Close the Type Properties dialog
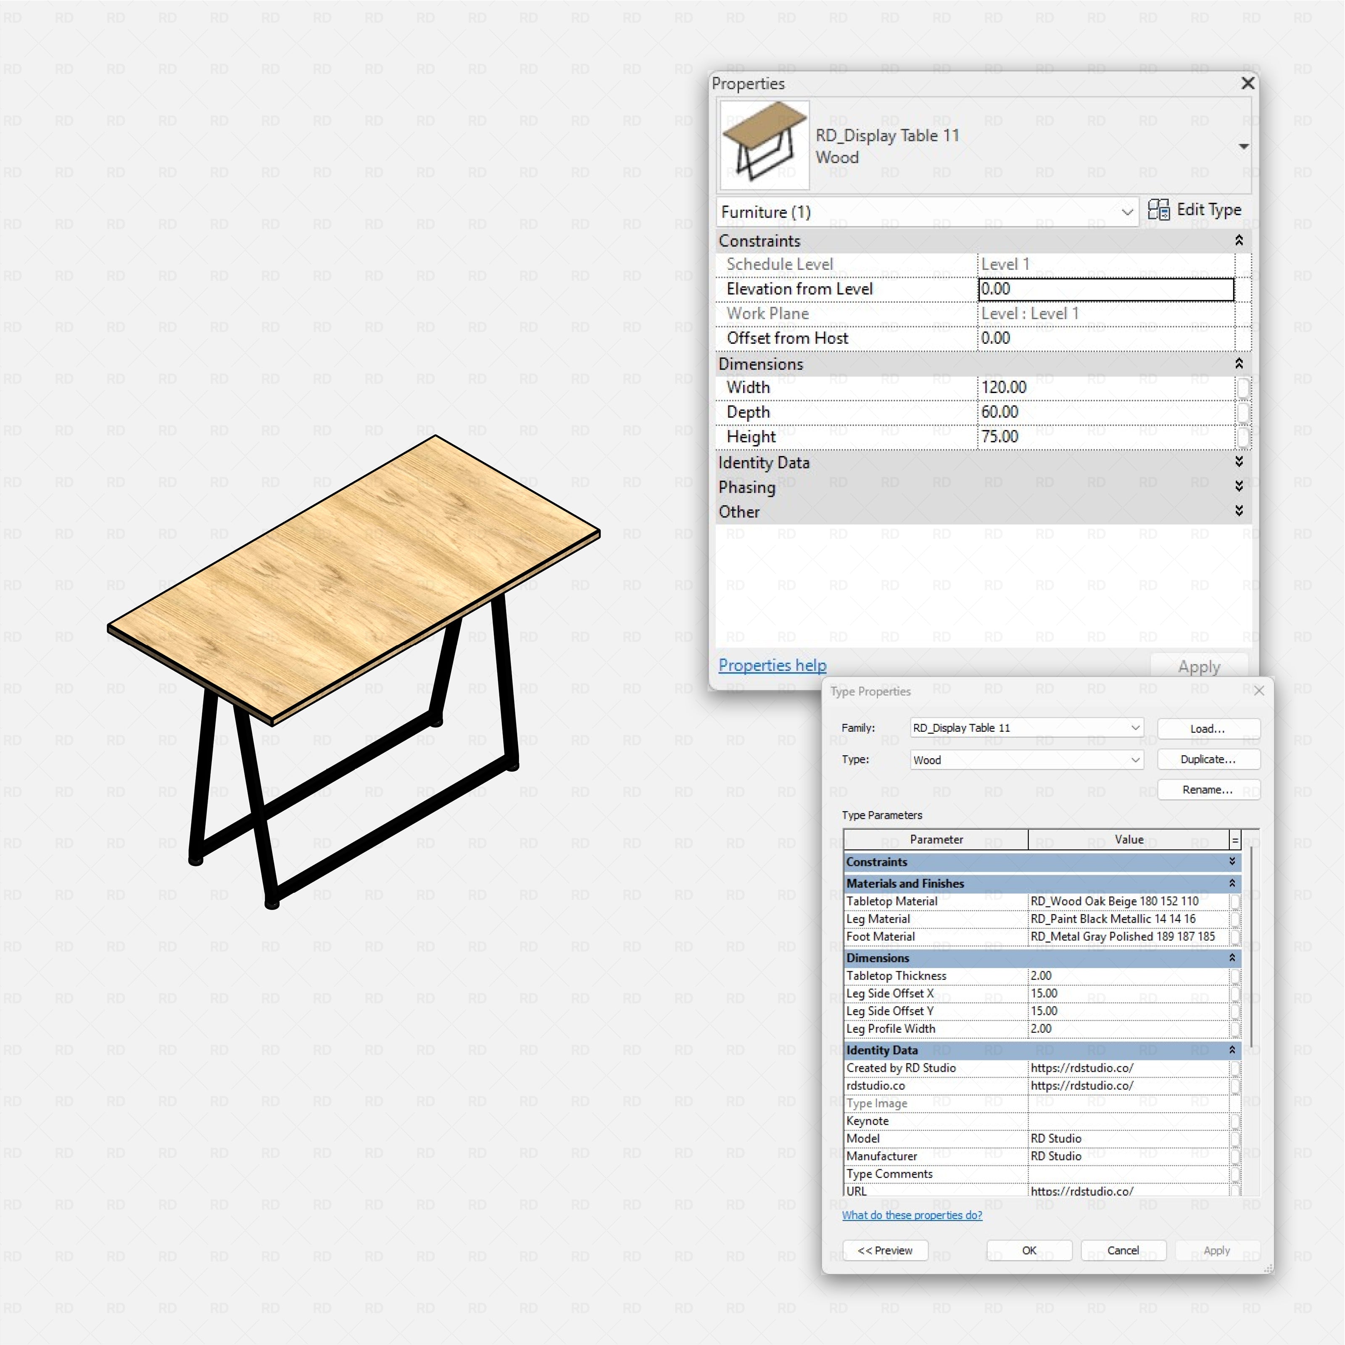The width and height of the screenshot is (1345, 1345). pyautogui.click(x=1259, y=691)
